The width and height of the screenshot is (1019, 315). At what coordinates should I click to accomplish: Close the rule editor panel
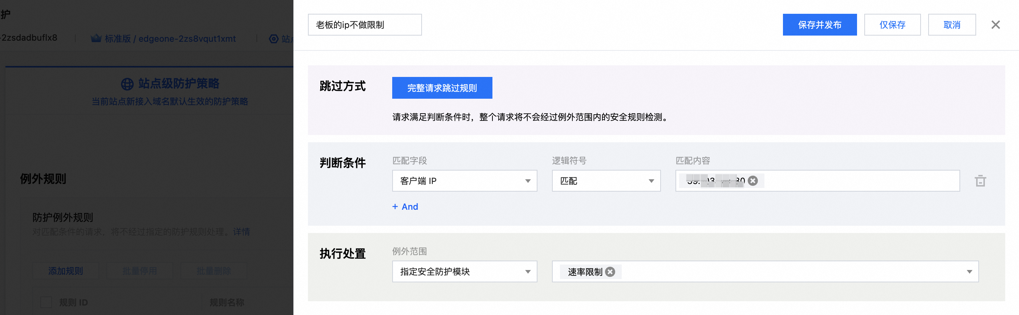996,25
